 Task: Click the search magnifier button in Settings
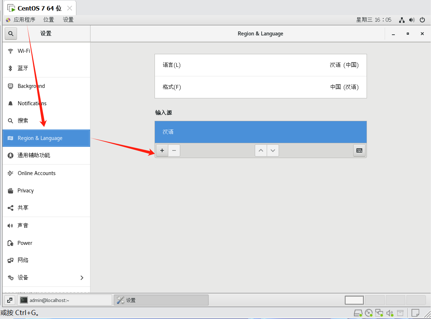[x=11, y=34]
